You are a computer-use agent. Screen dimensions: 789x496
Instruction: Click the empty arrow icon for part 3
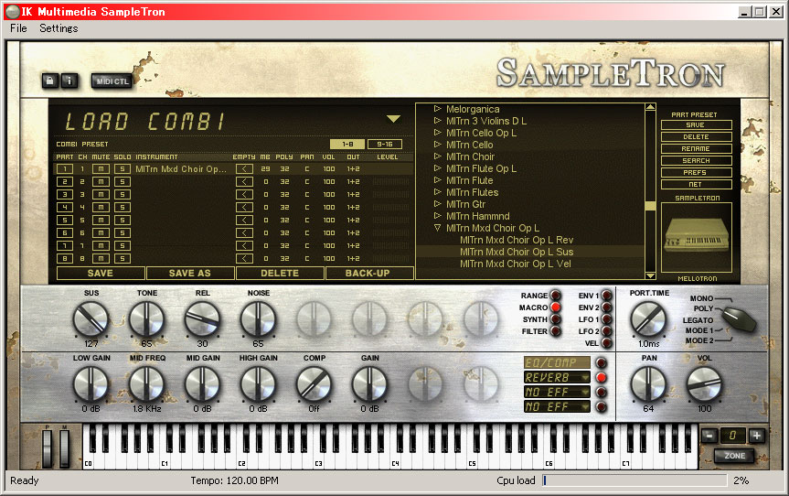click(244, 194)
